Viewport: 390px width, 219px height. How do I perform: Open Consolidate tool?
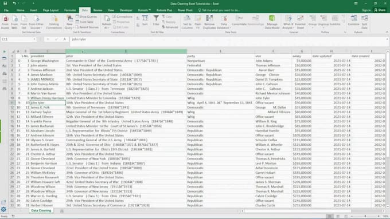(x=239, y=21)
